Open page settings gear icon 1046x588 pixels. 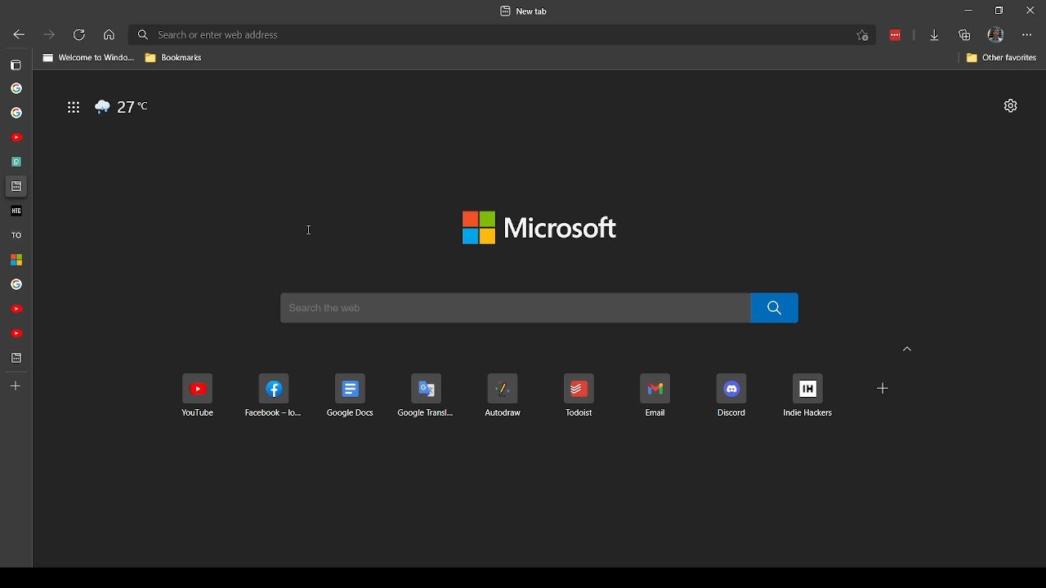(x=1011, y=106)
